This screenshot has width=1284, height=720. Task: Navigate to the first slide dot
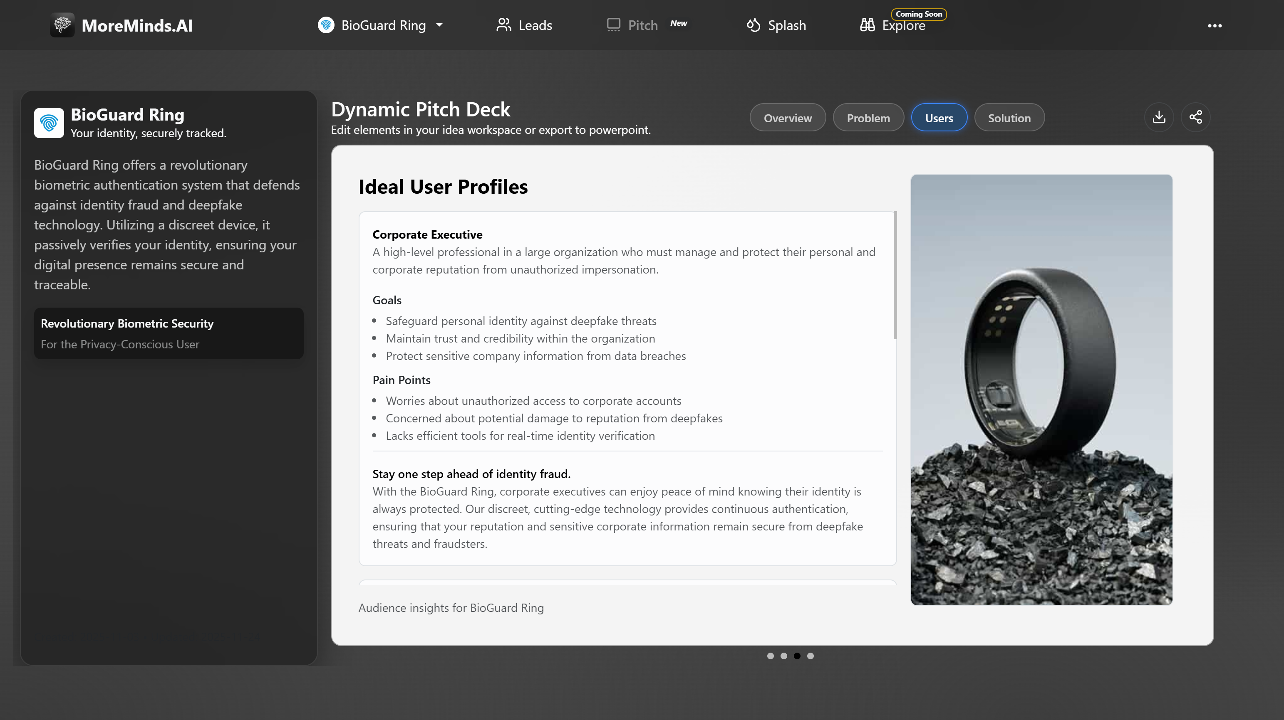click(x=771, y=656)
